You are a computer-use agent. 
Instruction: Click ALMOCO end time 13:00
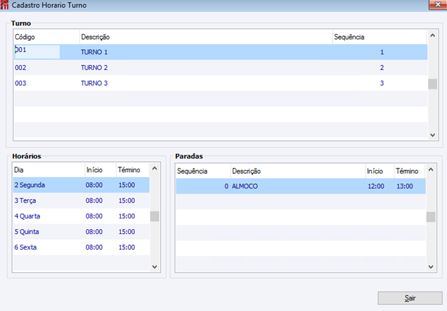pos(404,186)
